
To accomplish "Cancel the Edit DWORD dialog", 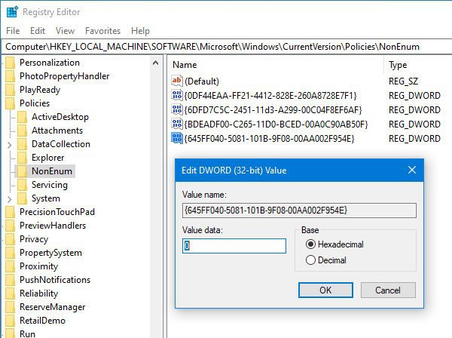I will pos(388,290).
